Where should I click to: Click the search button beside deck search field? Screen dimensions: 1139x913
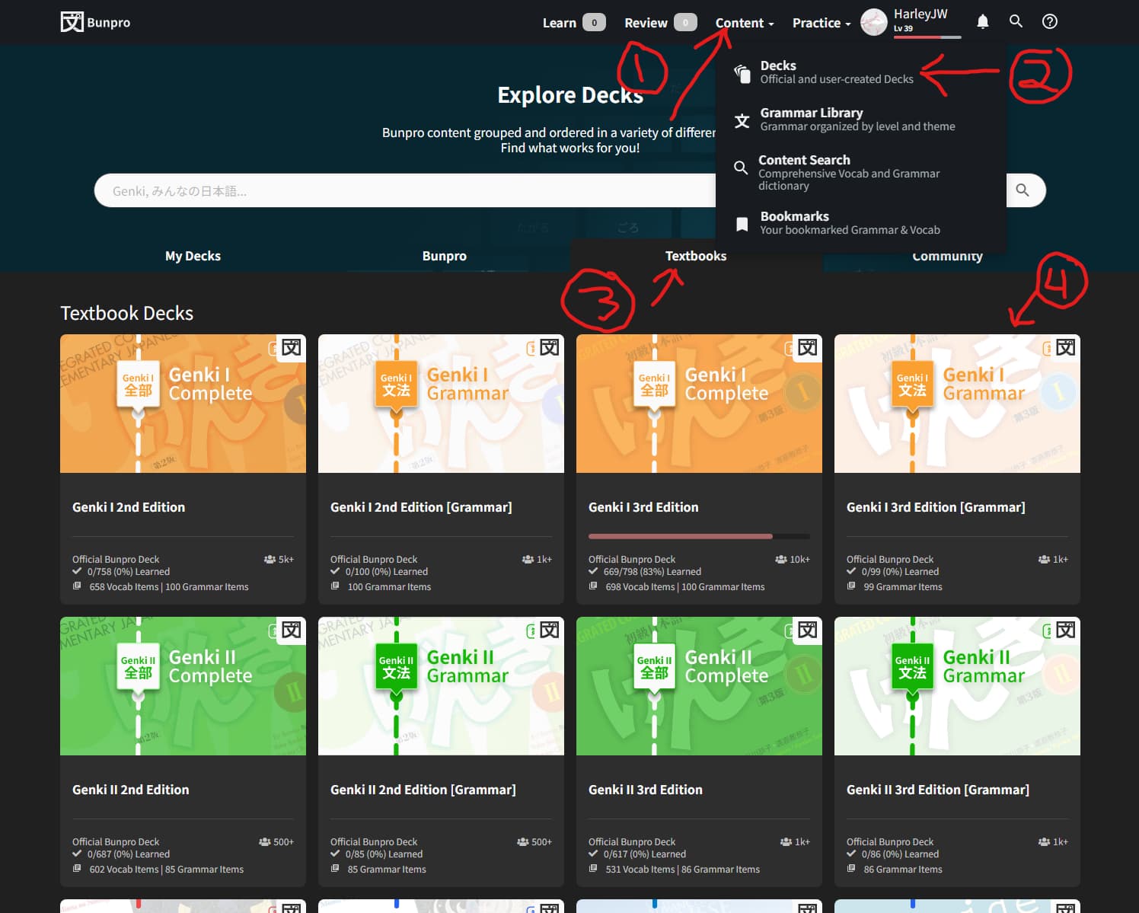(1023, 190)
